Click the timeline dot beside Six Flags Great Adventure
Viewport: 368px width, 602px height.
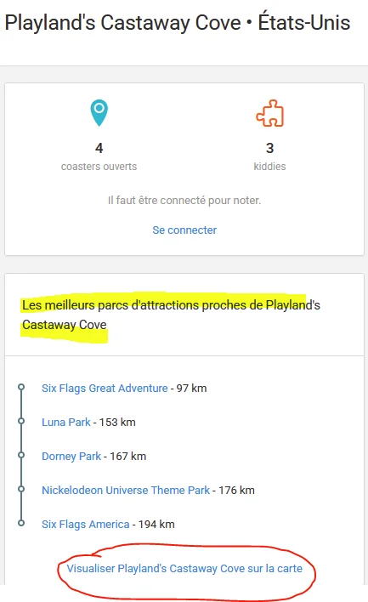click(21, 387)
